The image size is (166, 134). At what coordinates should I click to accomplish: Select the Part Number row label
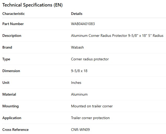tap(13, 24)
